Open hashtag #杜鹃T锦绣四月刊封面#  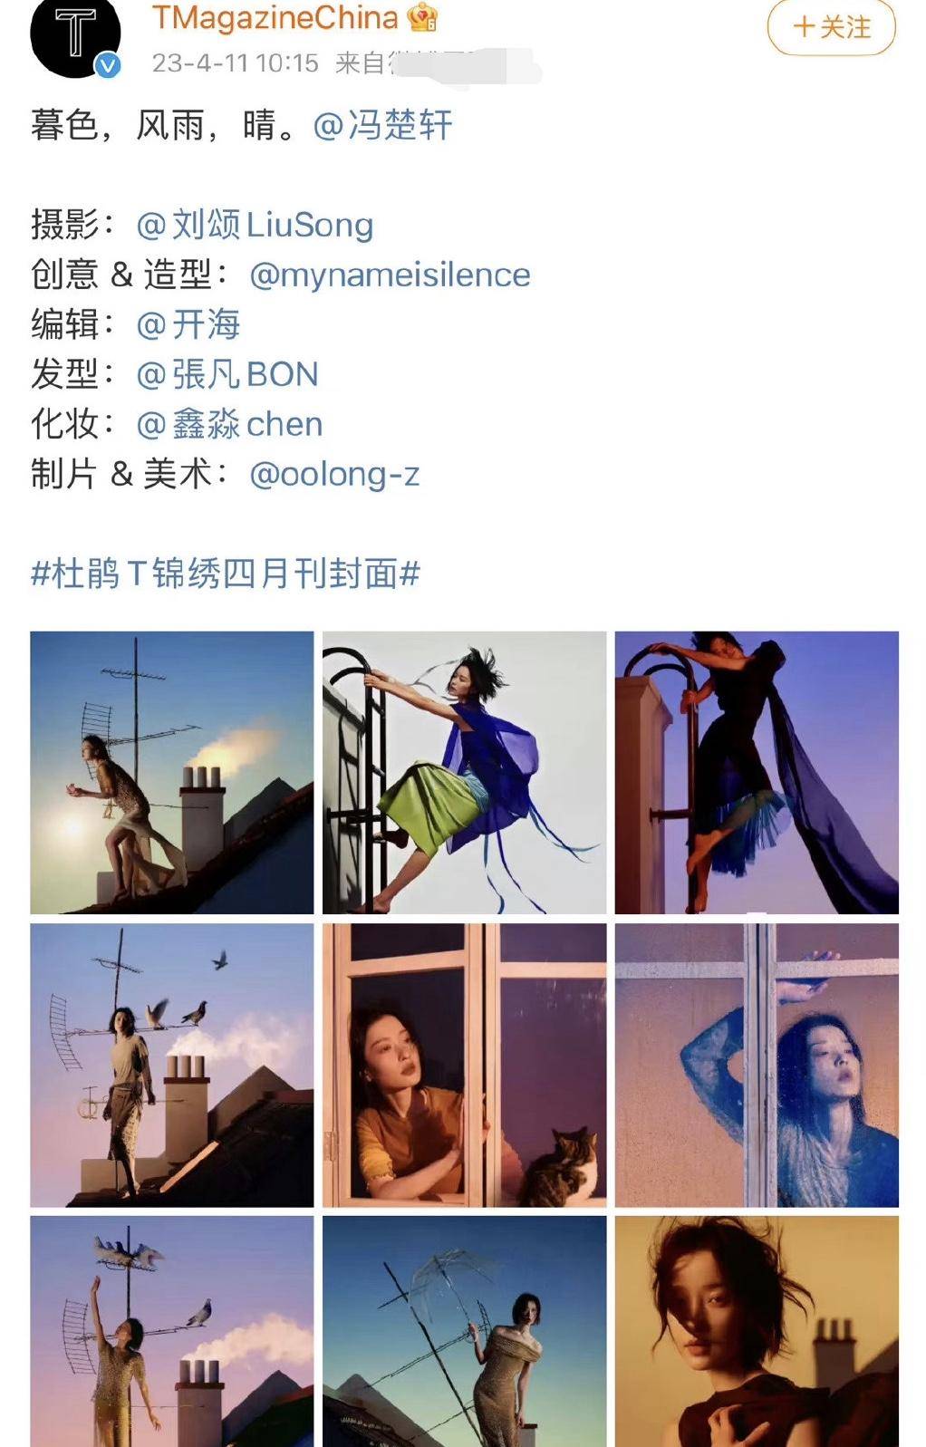[226, 574]
